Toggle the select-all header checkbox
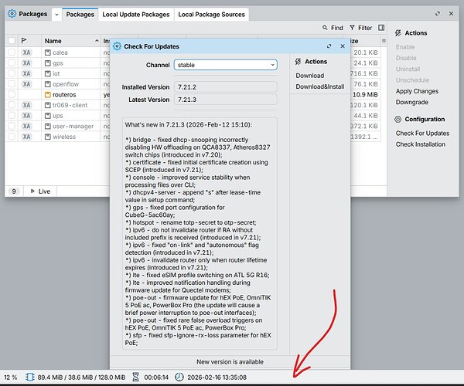Viewport: 464px width, 386px height. click(x=12, y=41)
